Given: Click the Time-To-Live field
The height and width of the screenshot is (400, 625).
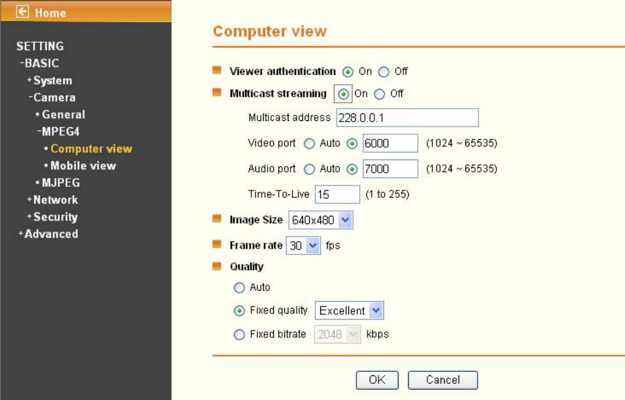Looking at the screenshot, I should (337, 195).
